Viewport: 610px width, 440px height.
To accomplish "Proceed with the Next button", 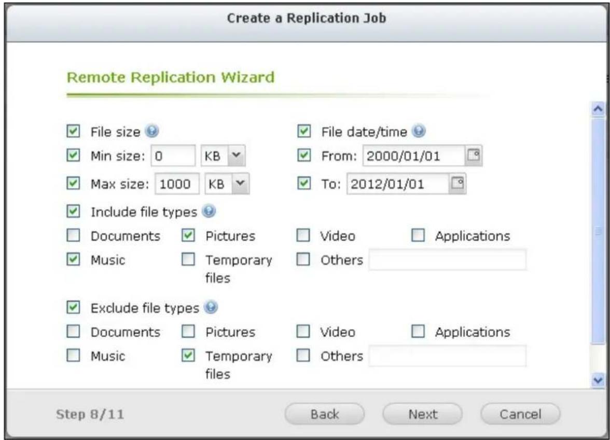I will point(423,414).
